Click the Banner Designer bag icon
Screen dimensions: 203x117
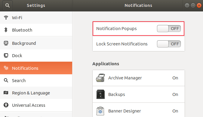tap(100, 111)
